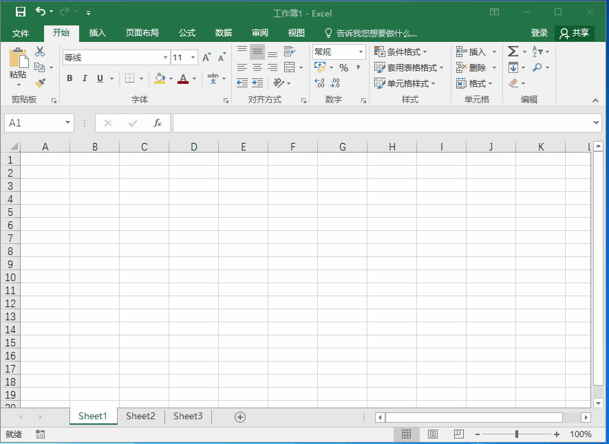Toggle italic formatting
Screen dimensions: 609x444
click(x=85, y=78)
